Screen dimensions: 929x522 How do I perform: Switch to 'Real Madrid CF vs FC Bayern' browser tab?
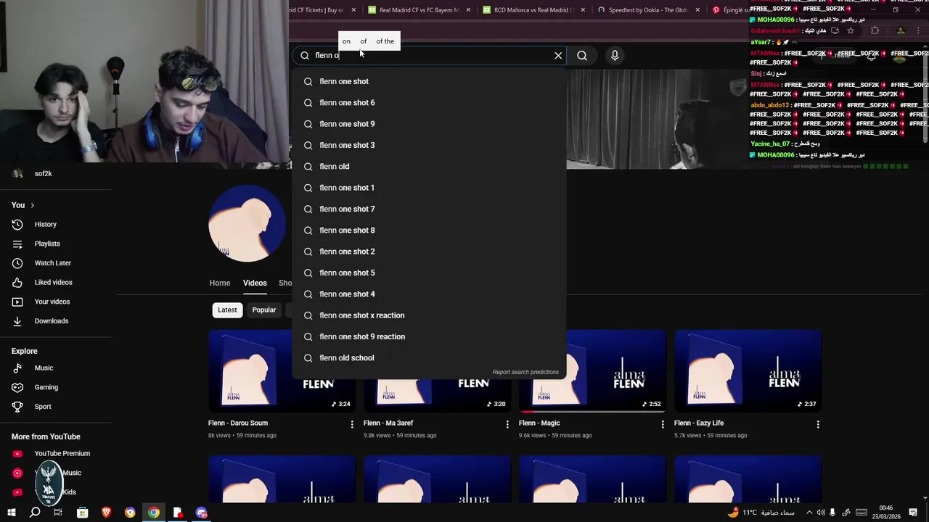(419, 10)
